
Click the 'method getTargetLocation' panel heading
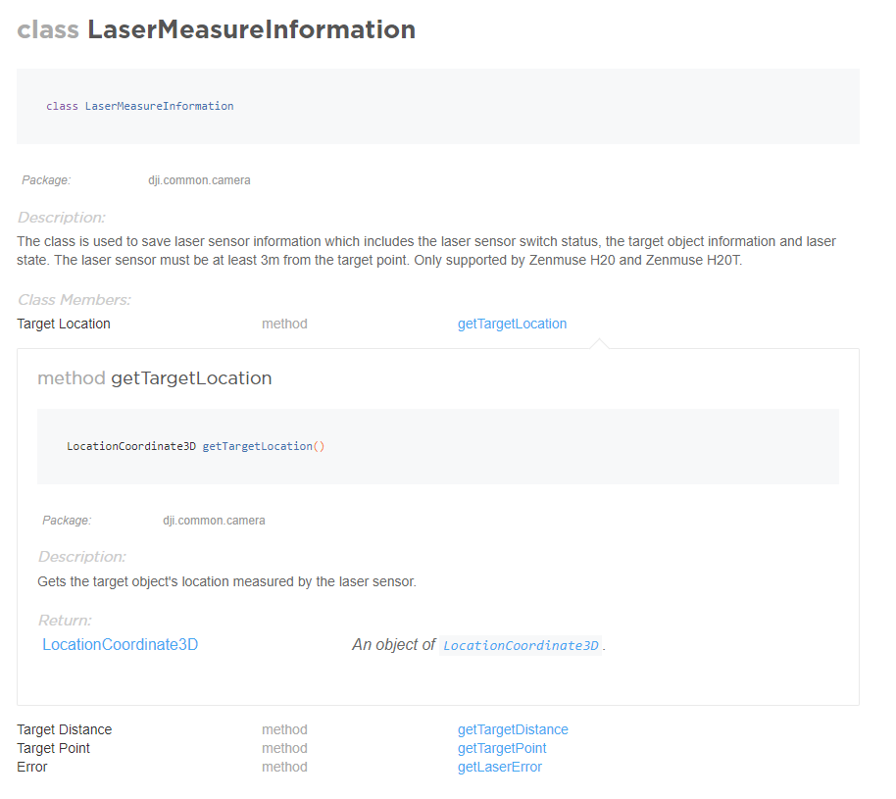point(155,378)
